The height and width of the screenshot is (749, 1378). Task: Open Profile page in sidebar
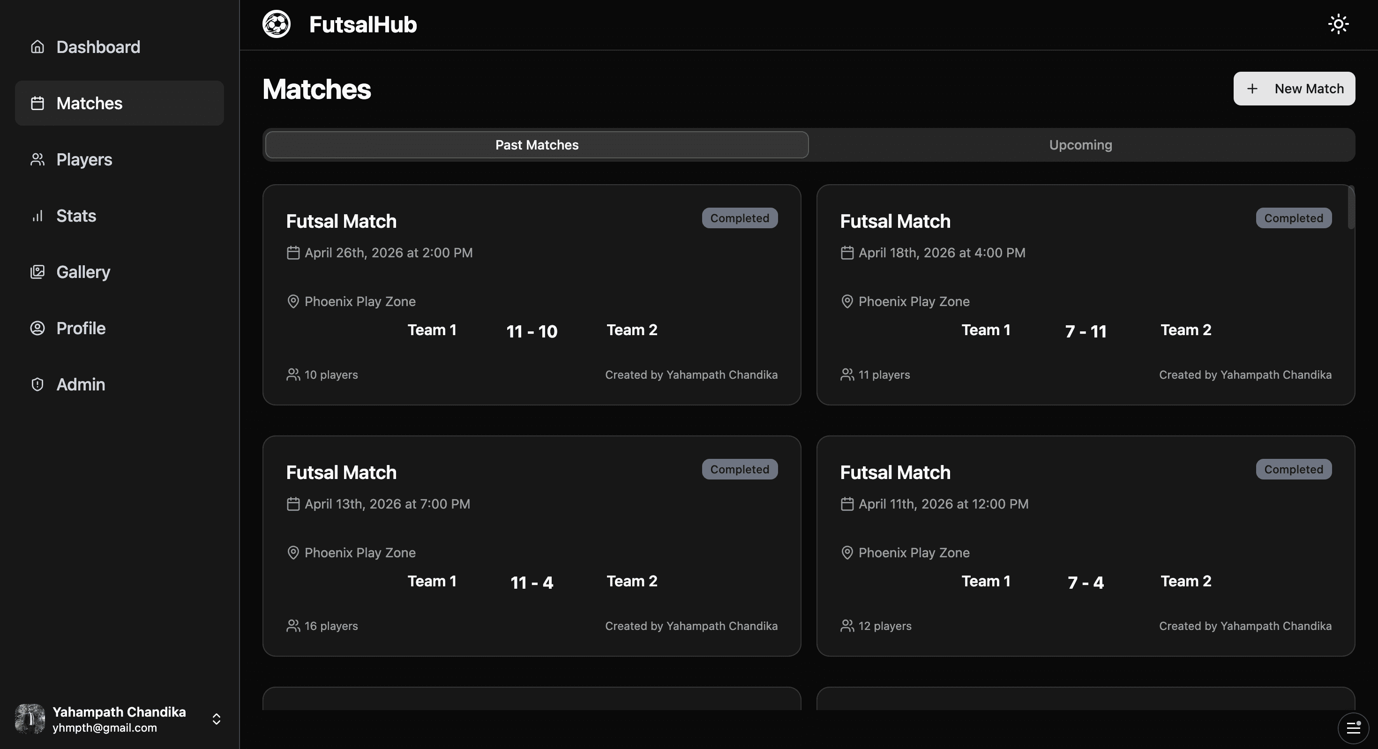120,328
